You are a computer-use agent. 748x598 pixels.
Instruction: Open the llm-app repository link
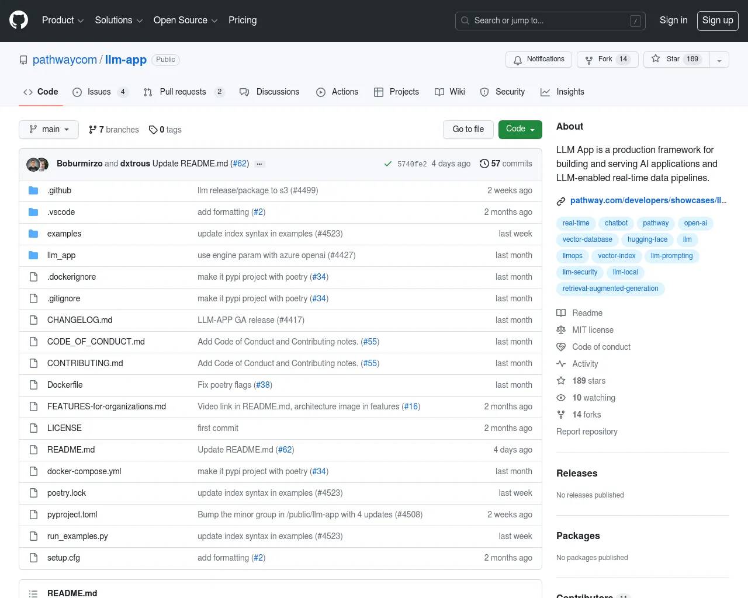[x=126, y=60]
